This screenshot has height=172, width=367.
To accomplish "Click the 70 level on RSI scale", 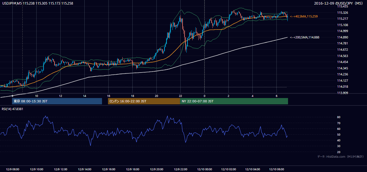I will pos(339,123).
